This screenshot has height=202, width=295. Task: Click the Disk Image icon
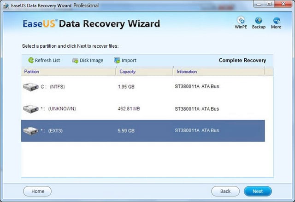(75, 60)
